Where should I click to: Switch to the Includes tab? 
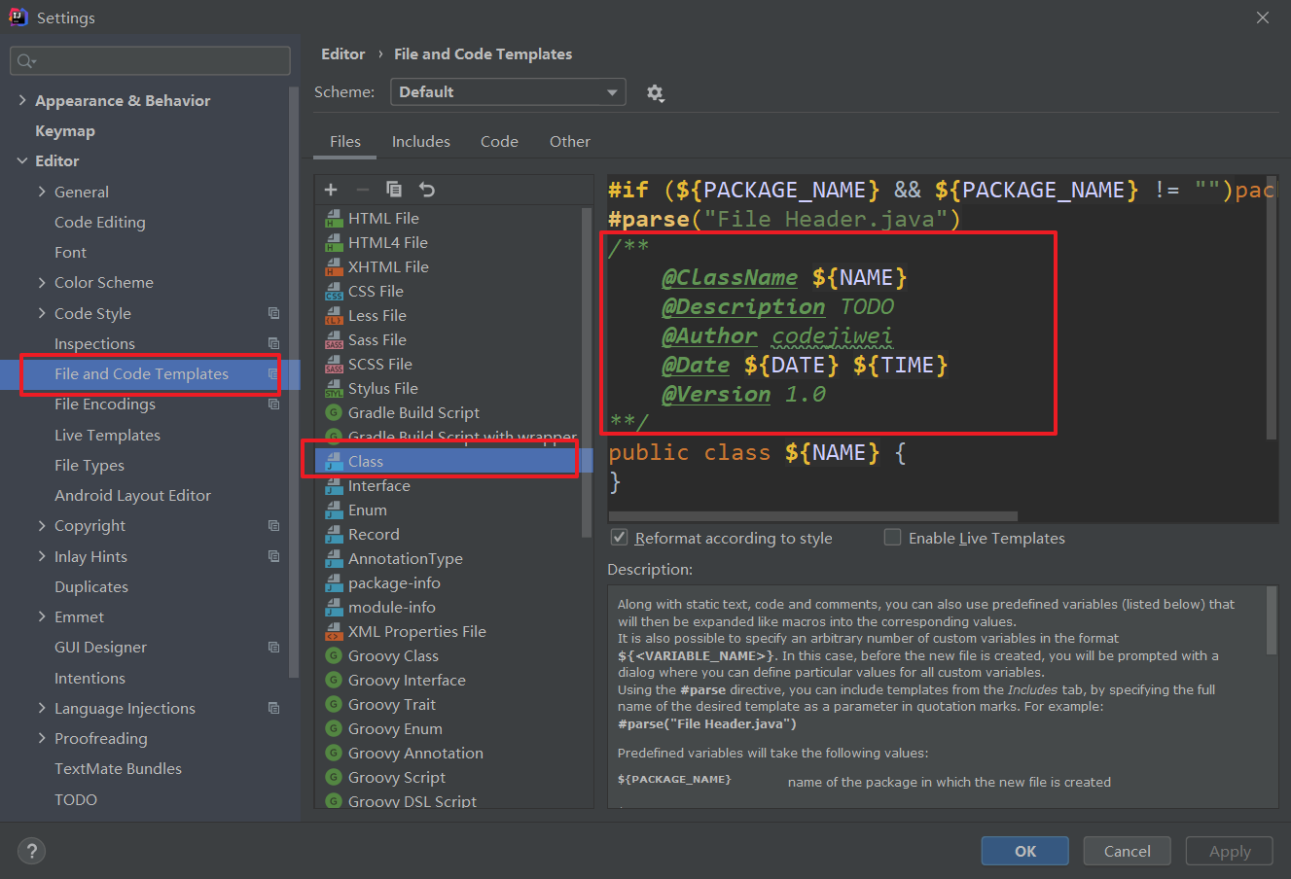[x=421, y=142]
